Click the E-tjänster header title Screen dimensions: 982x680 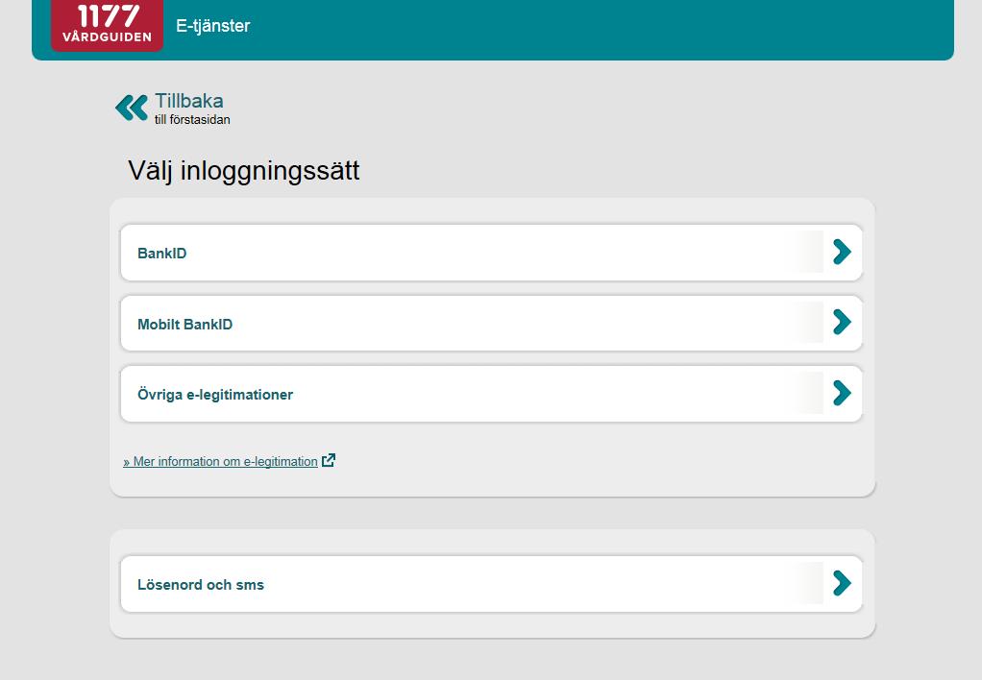click(213, 26)
